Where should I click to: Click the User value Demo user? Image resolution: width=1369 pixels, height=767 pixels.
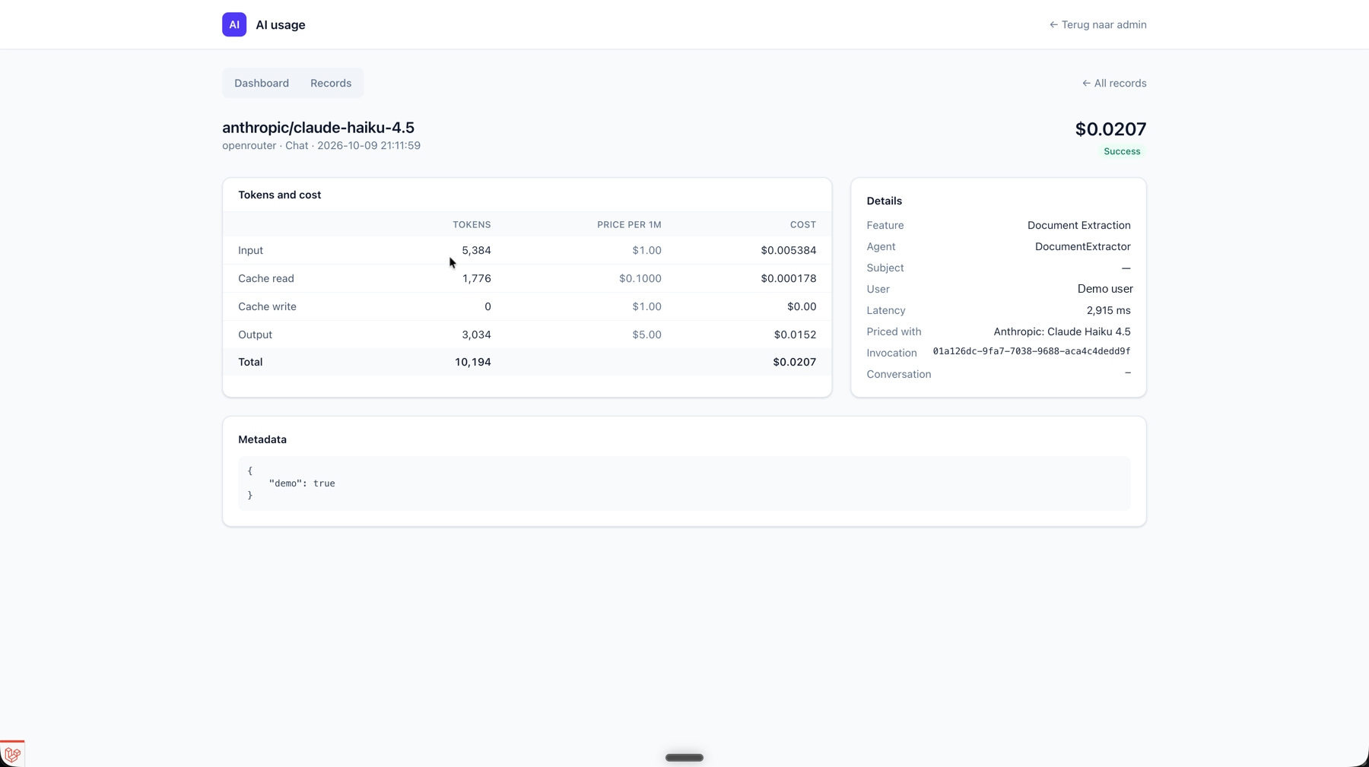coord(1104,289)
